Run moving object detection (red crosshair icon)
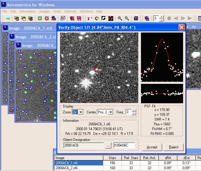 click(x=47, y=19)
